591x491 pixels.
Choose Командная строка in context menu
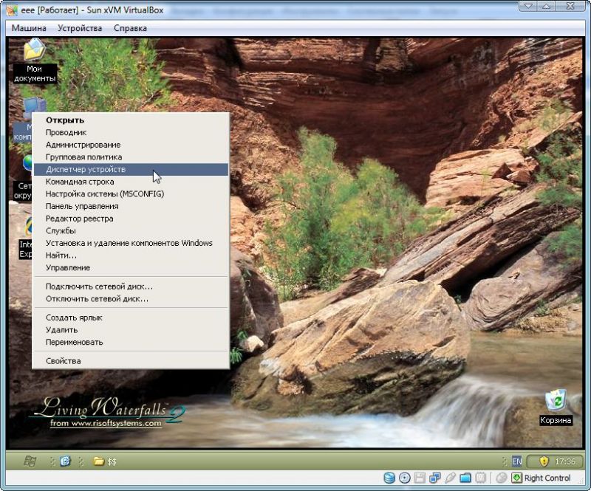click(x=80, y=182)
